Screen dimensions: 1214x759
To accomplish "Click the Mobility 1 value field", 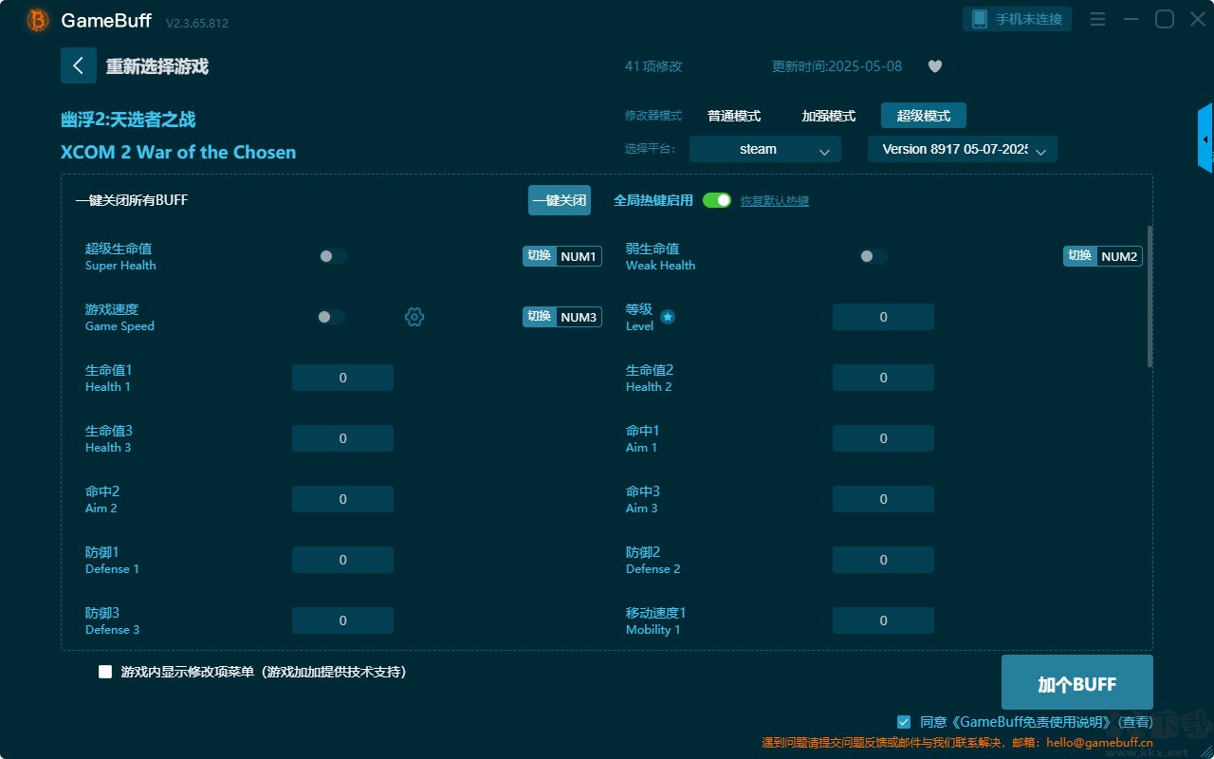I will [x=883, y=620].
